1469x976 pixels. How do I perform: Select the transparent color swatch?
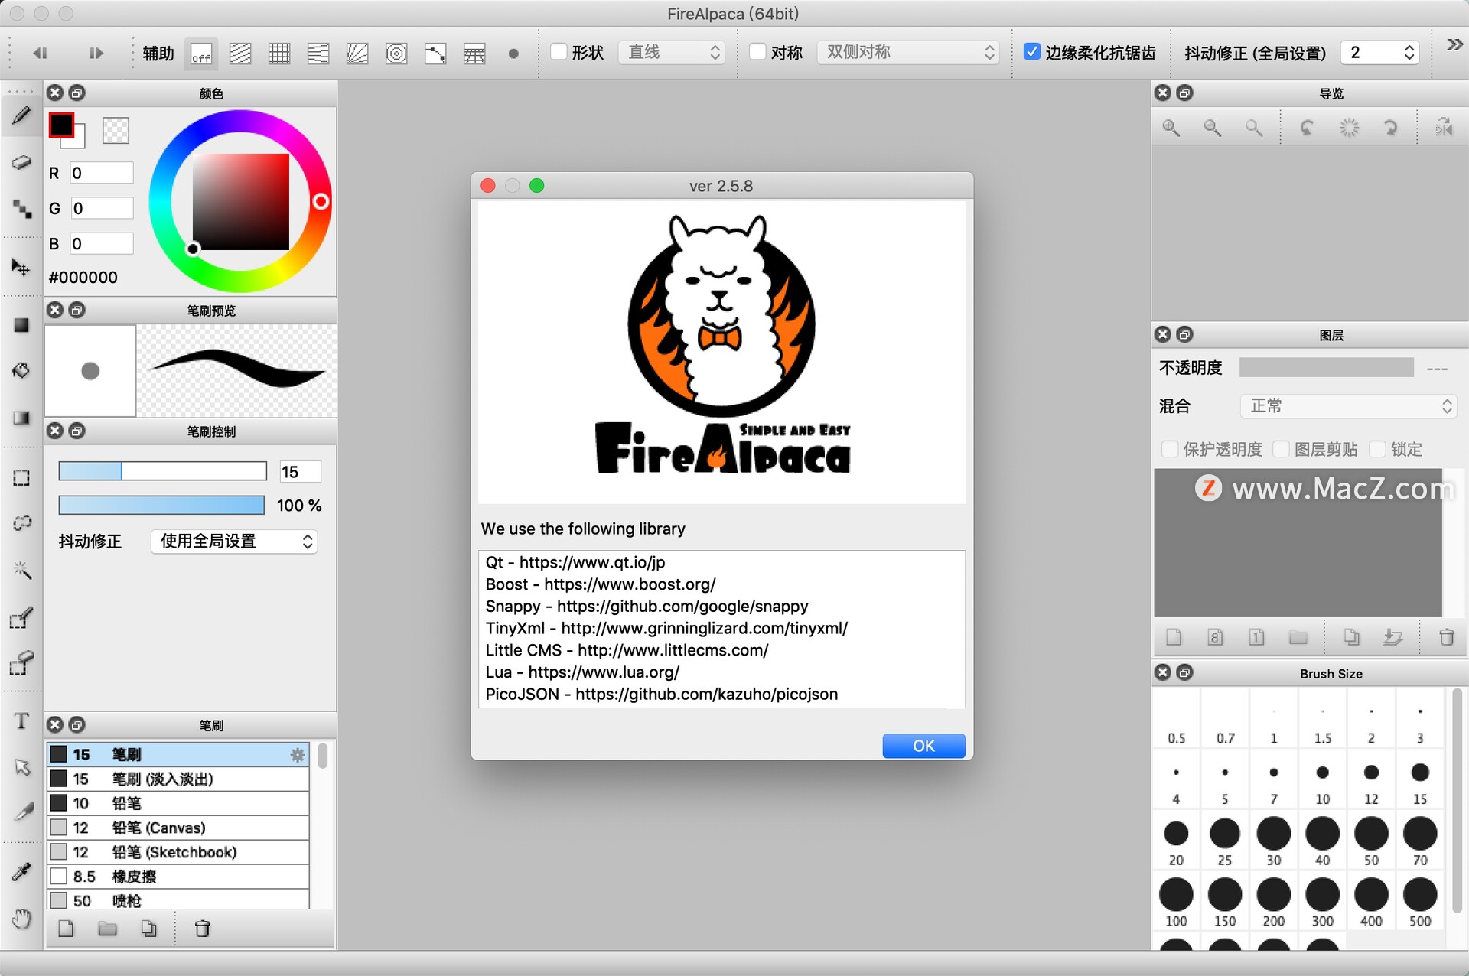(x=116, y=130)
